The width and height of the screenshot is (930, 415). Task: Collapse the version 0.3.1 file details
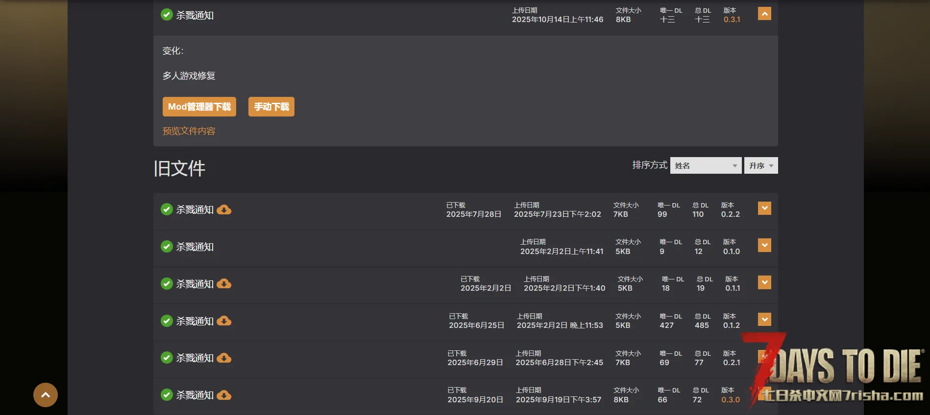764,14
